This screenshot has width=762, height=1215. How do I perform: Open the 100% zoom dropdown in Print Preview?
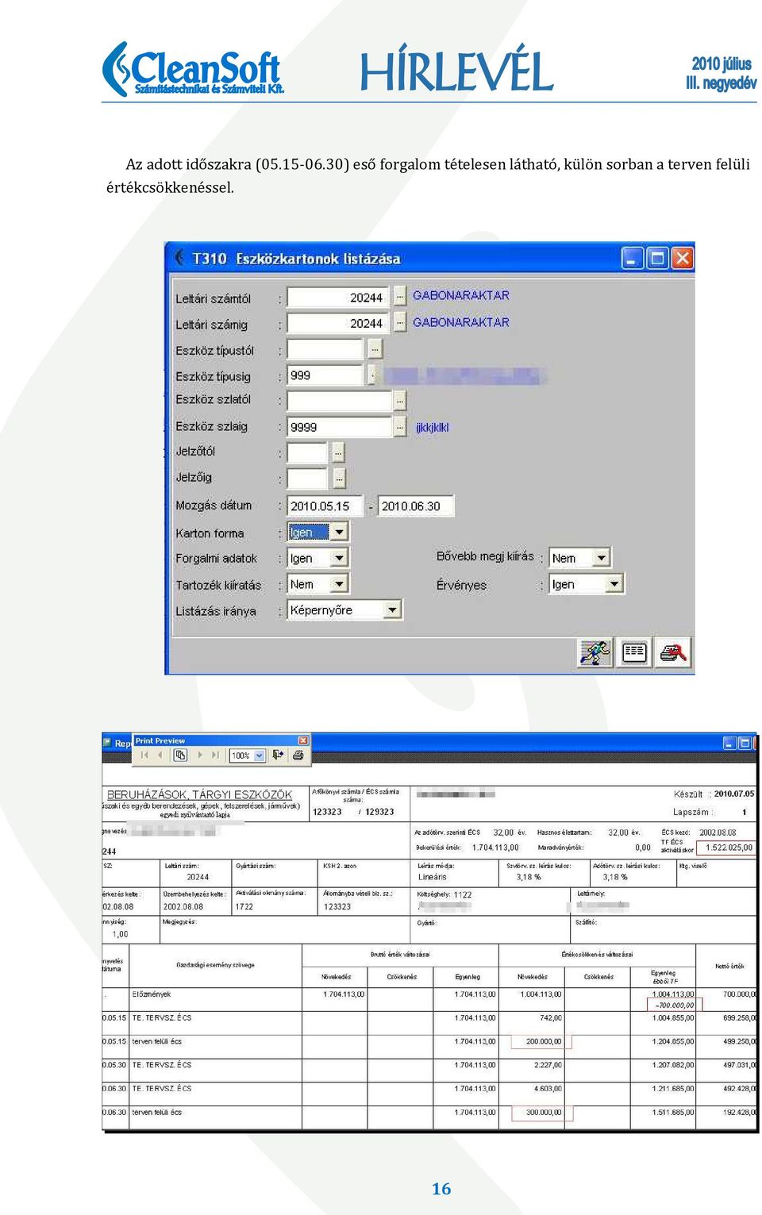pyautogui.click(x=259, y=756)
